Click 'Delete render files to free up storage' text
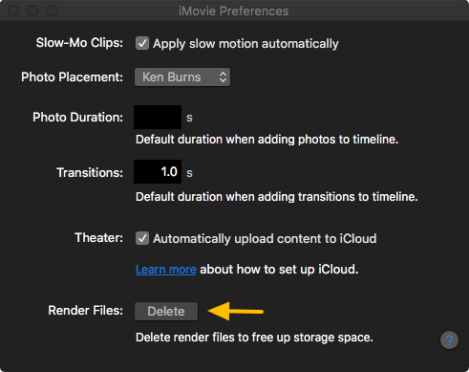The height and width of the screenshot is (372, 469). click(254, 338)
